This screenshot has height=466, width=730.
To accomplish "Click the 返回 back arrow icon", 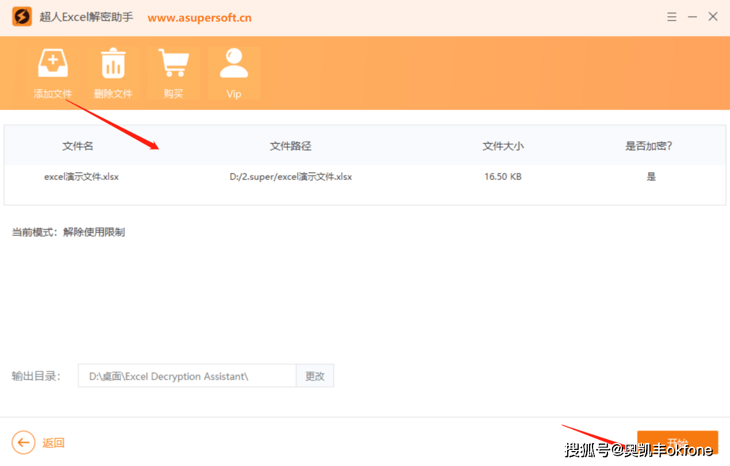I will 24,442.
